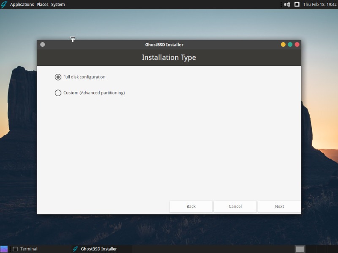The width and height of the screenshot is (338, 253).
Task: Cancel the installation
Action: (235, 206)
